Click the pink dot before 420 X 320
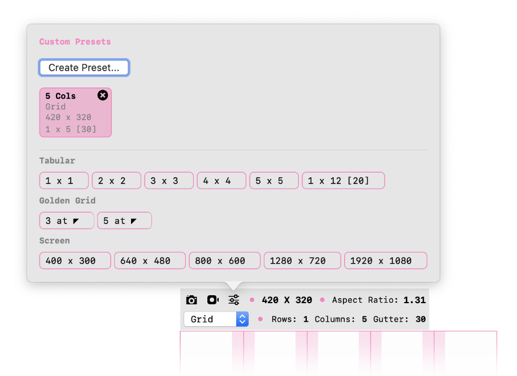Screen dimensions: 517x376 click(x=252, y=300)
